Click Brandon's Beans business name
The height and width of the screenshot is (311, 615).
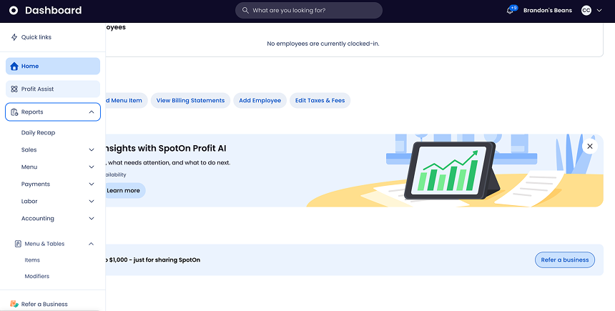pos(548,11)
